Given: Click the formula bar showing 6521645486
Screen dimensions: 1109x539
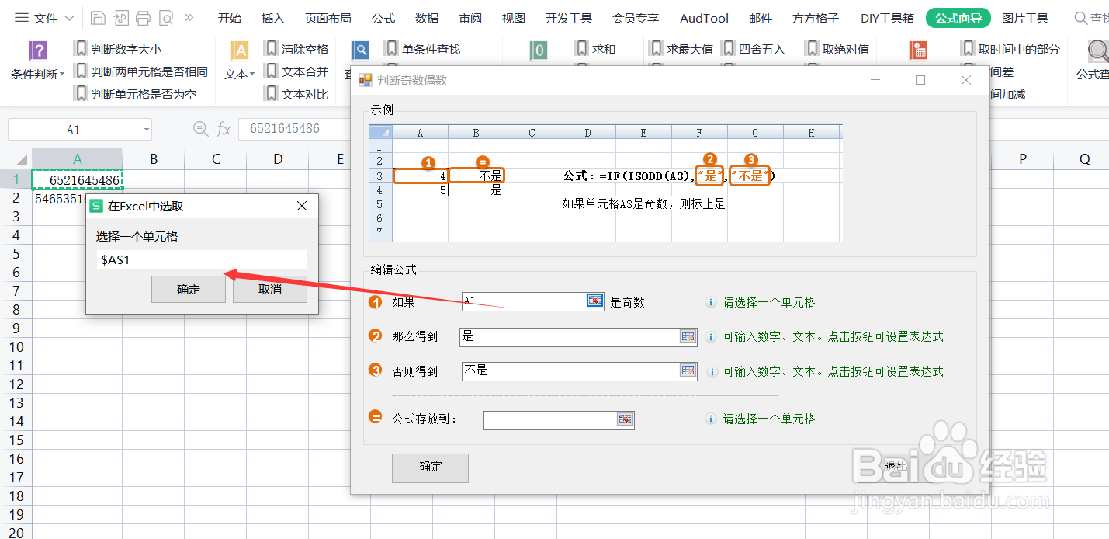Looking at the screenshot, I should [x=293, y=129].
